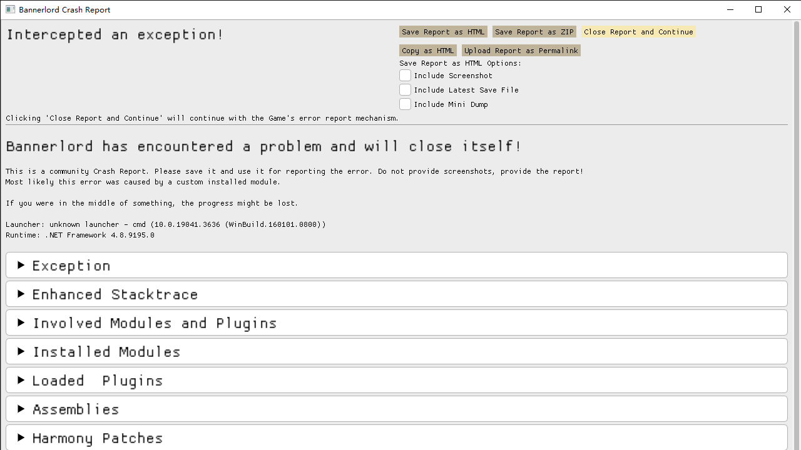Click 'Bannerlord has encountered a problem' heading
801x450 pixels.
point(263,146)
